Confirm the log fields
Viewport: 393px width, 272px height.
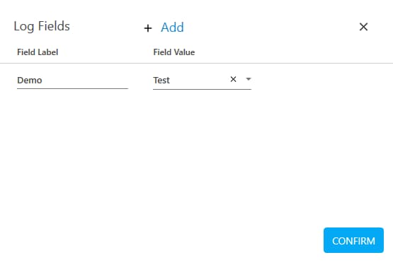pyautogui.click(x=353, y=240)
